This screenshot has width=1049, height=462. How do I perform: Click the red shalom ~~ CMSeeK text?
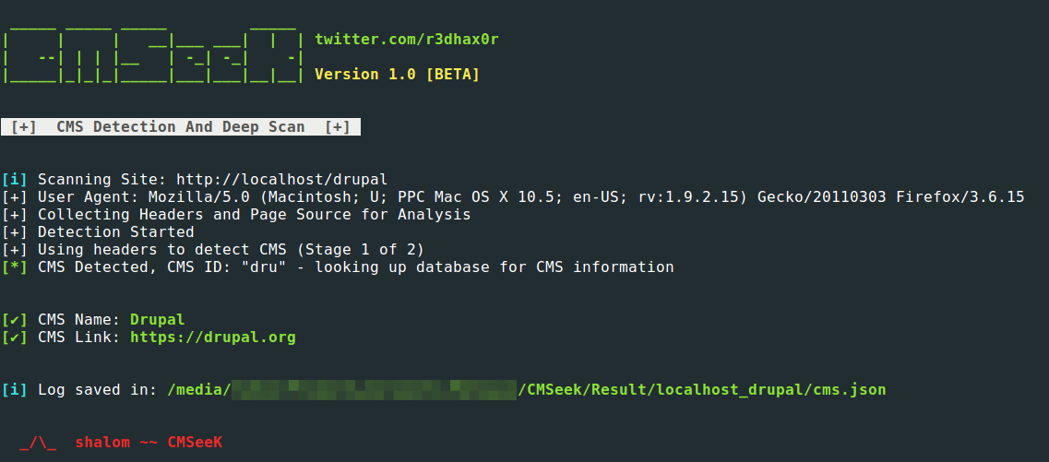coord(148,443)
